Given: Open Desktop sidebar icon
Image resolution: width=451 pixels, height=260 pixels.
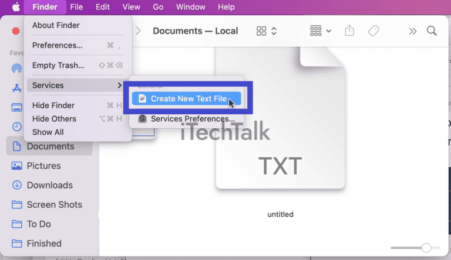Looking at the screenshot, I should 16,108.
